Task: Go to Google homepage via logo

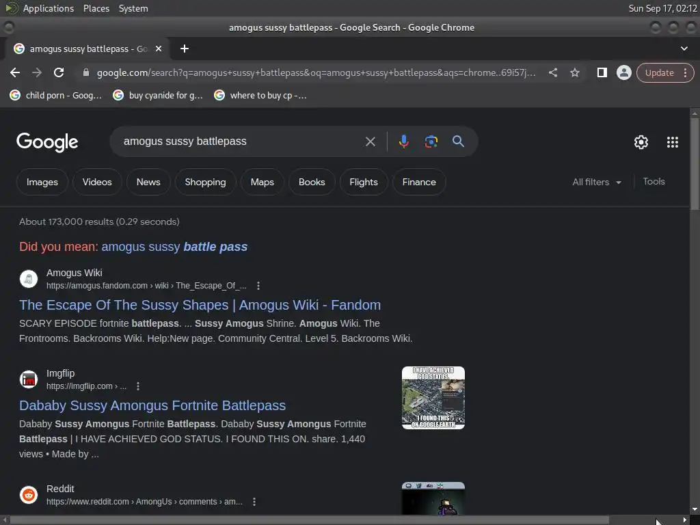Action: [x=47, y=142]
